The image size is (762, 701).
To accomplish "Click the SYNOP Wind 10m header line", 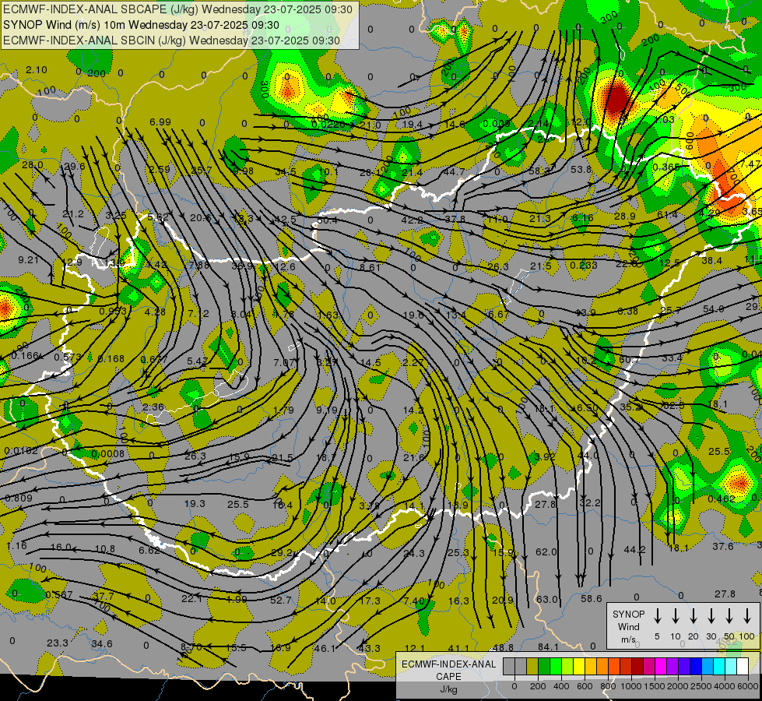I will pyautogui.click(x=141, y=25).
